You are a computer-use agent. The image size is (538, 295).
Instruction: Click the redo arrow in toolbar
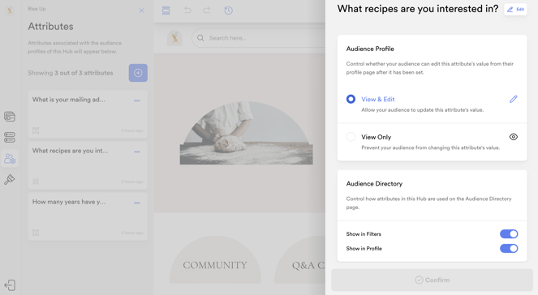pos(207,10)
